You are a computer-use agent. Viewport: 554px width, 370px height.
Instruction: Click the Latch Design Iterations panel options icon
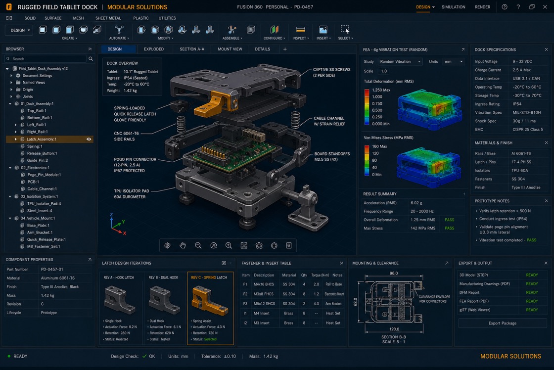(x=224, y=263)
